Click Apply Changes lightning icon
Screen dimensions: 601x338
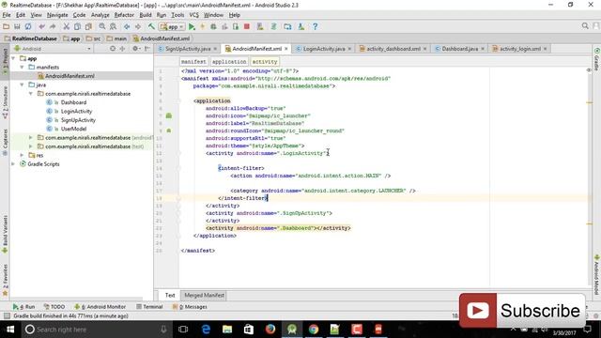point(203,26)
